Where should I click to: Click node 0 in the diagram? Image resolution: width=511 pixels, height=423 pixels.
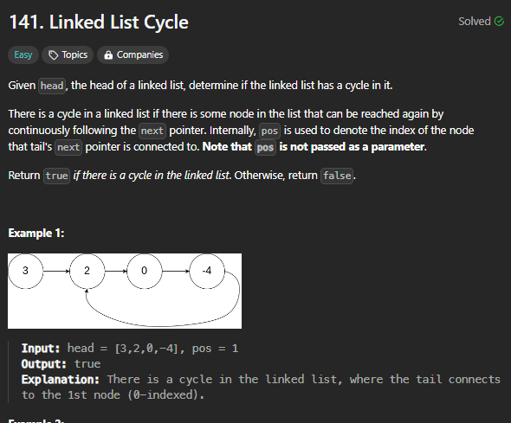point(144,271)
